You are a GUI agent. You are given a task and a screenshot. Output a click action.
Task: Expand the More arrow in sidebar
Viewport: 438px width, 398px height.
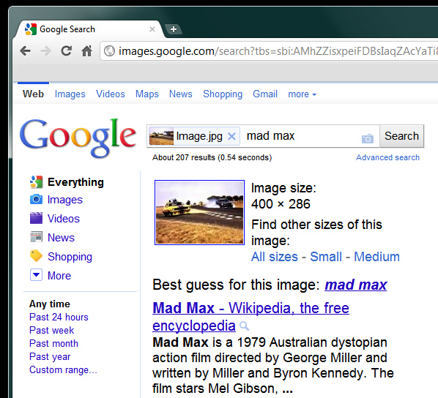tap(36, 275)
